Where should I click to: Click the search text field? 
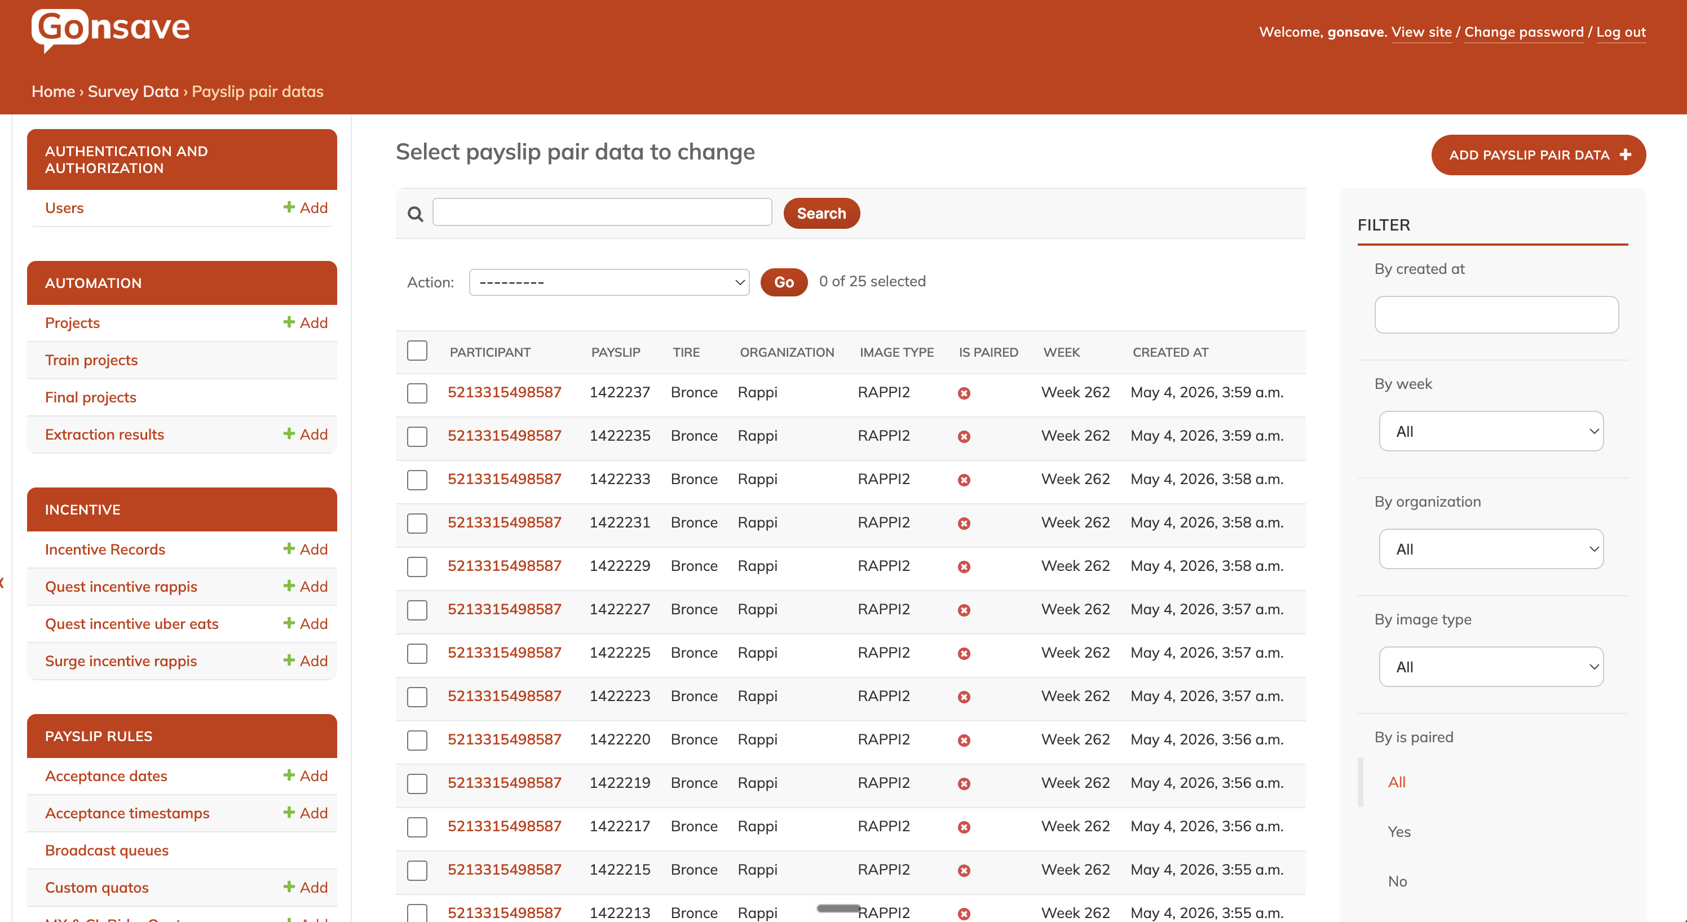coord(602,212)
